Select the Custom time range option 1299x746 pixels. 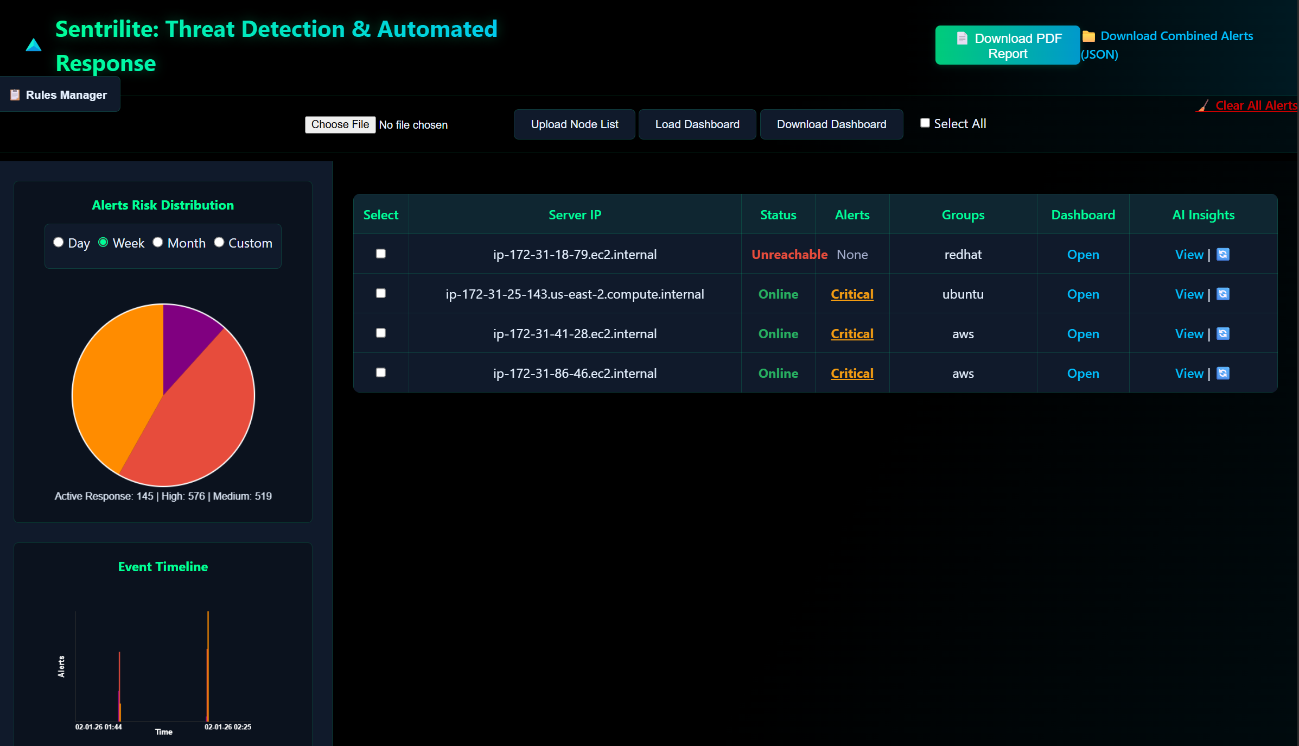(219, 242)
